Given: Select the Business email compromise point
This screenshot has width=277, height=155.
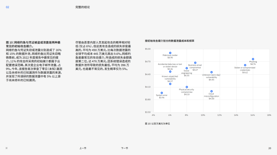Looking at the screenshot, I should pyautogui.click(x=195, y=63).
